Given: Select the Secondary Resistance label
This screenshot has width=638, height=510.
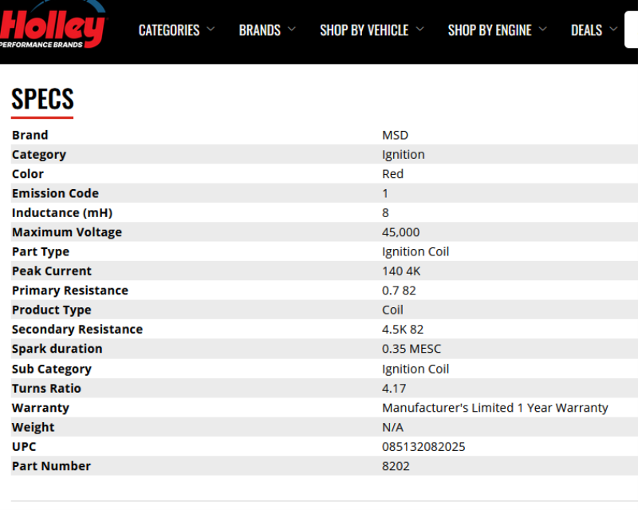Looking at the screenshot, I should pyautogui.click(x=77, y=329).
